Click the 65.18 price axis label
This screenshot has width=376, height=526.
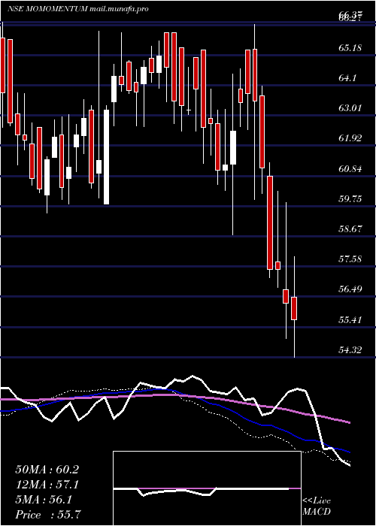(x=350, y=47)
